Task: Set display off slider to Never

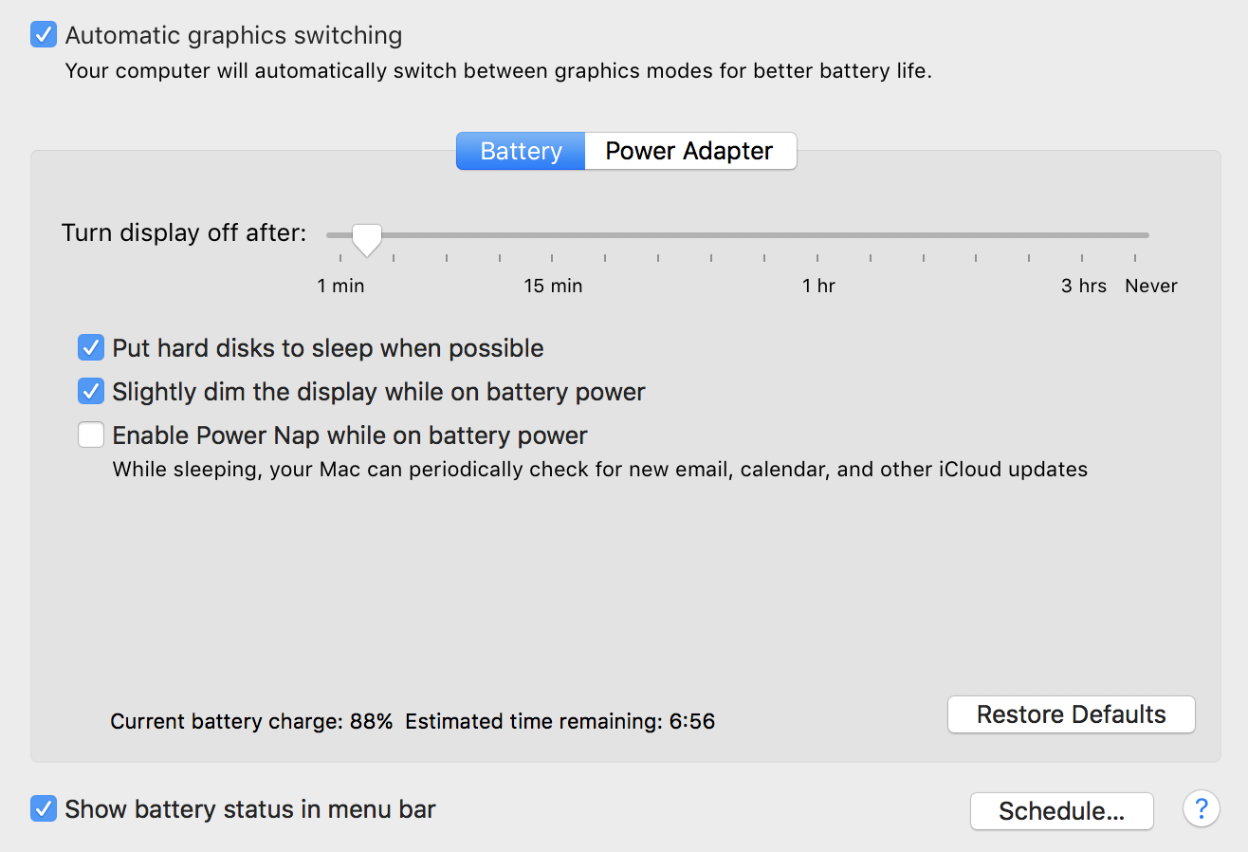Action: click(1135, 235)
